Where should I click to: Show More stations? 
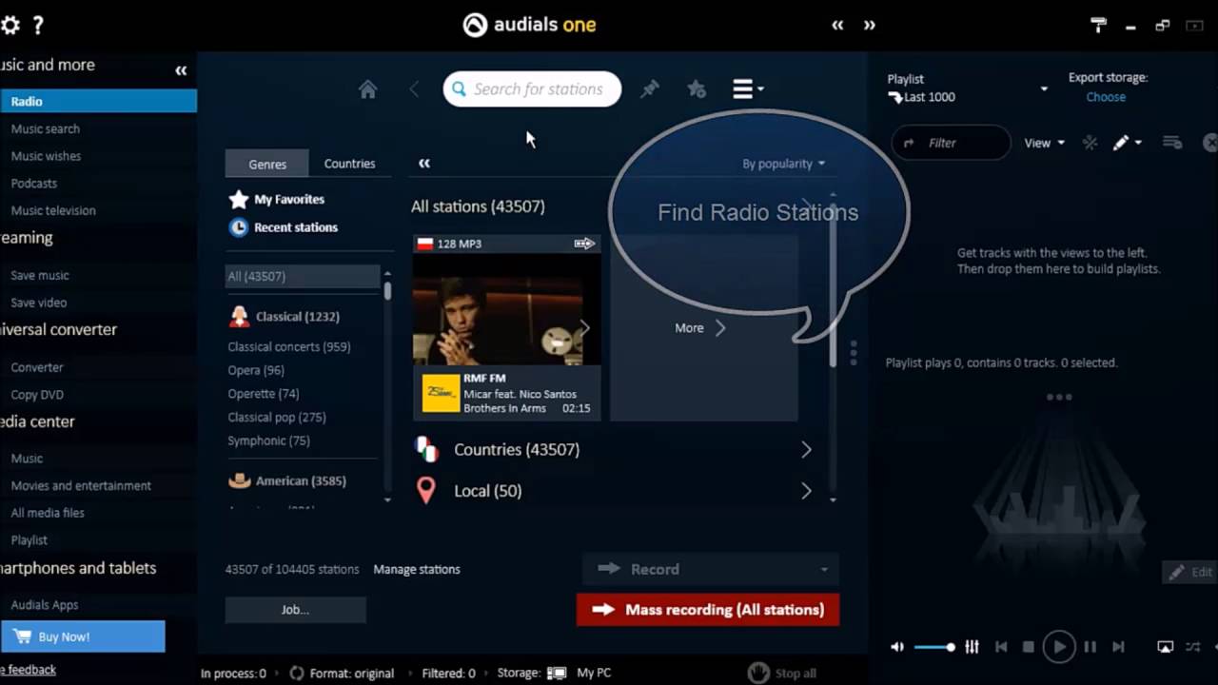coord(700,327)
